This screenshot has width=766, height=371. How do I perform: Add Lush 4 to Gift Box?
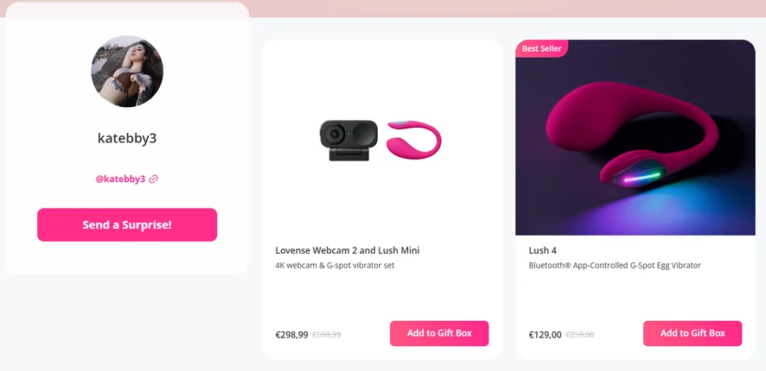(x=693, y=333)
